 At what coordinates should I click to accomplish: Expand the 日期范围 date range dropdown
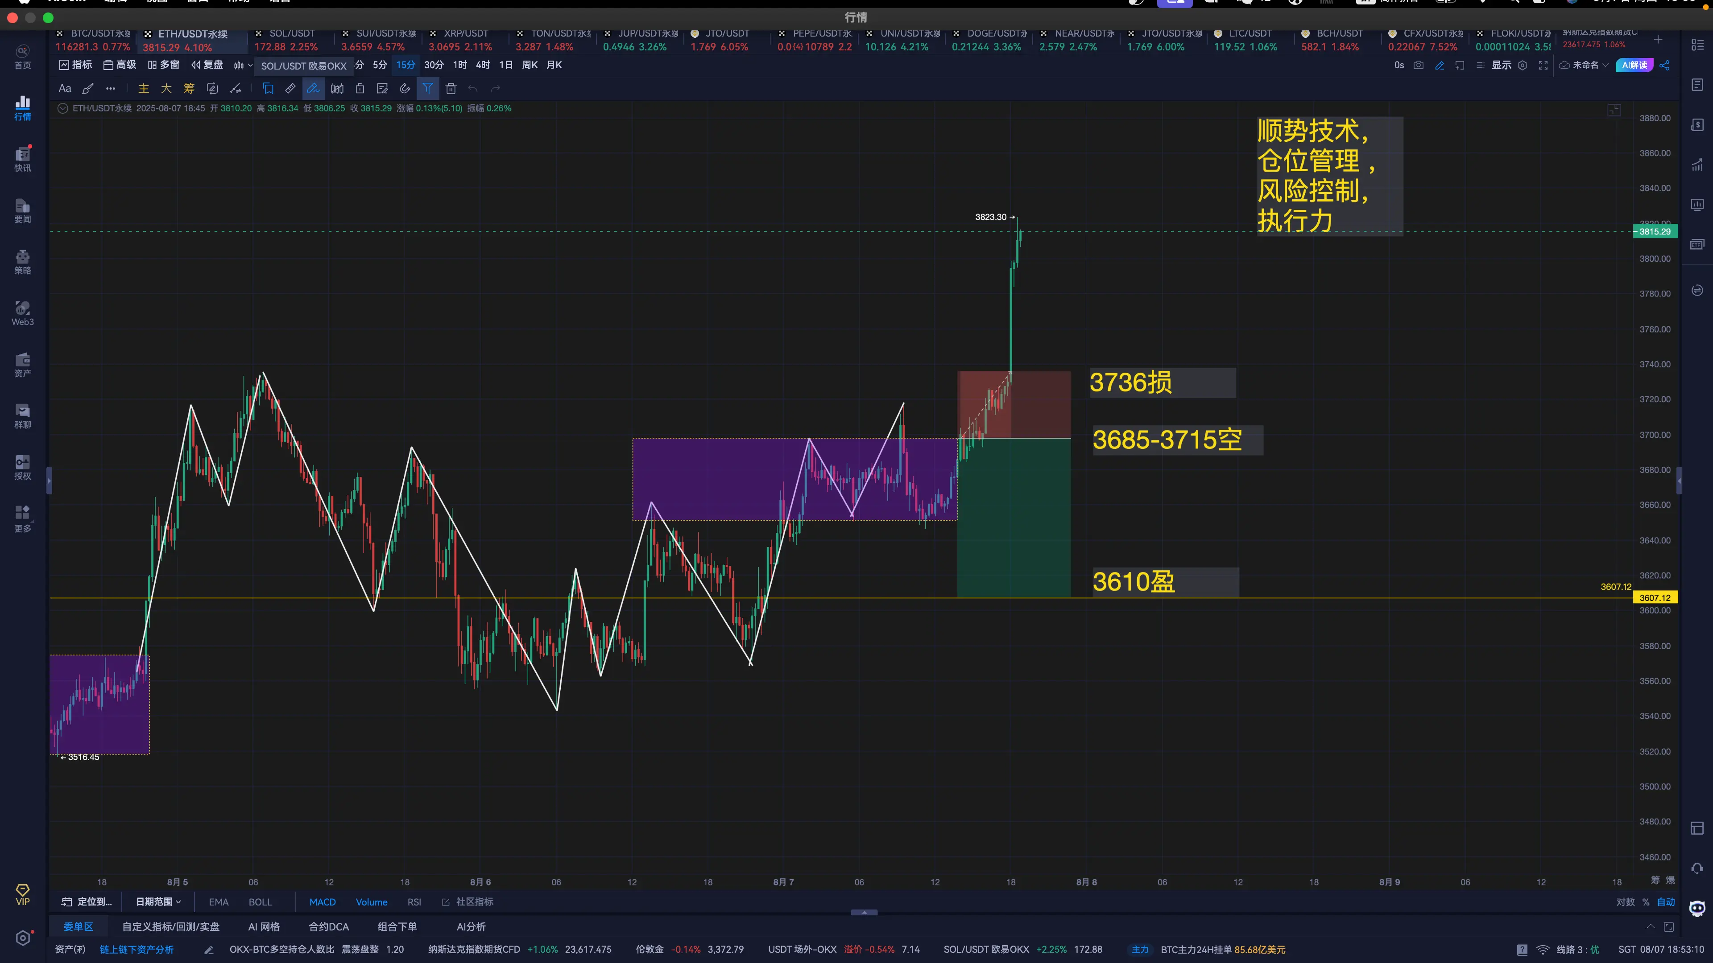pos(158,902)
